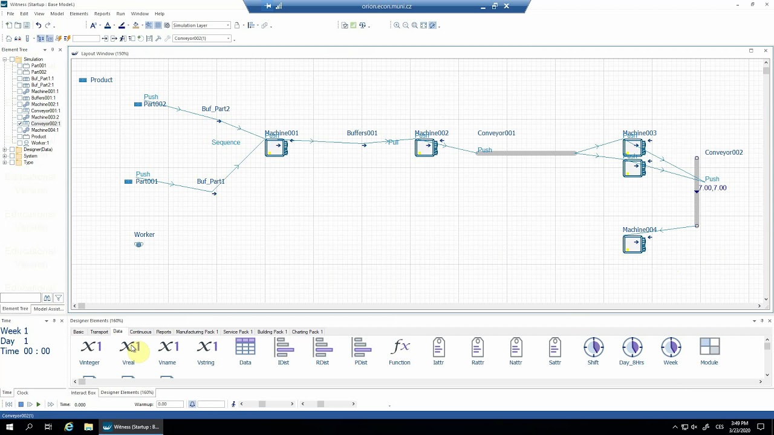The height and width of the screenshot is (435, 774).
Task: Pick the Function fx element icon
Action: 400,347
